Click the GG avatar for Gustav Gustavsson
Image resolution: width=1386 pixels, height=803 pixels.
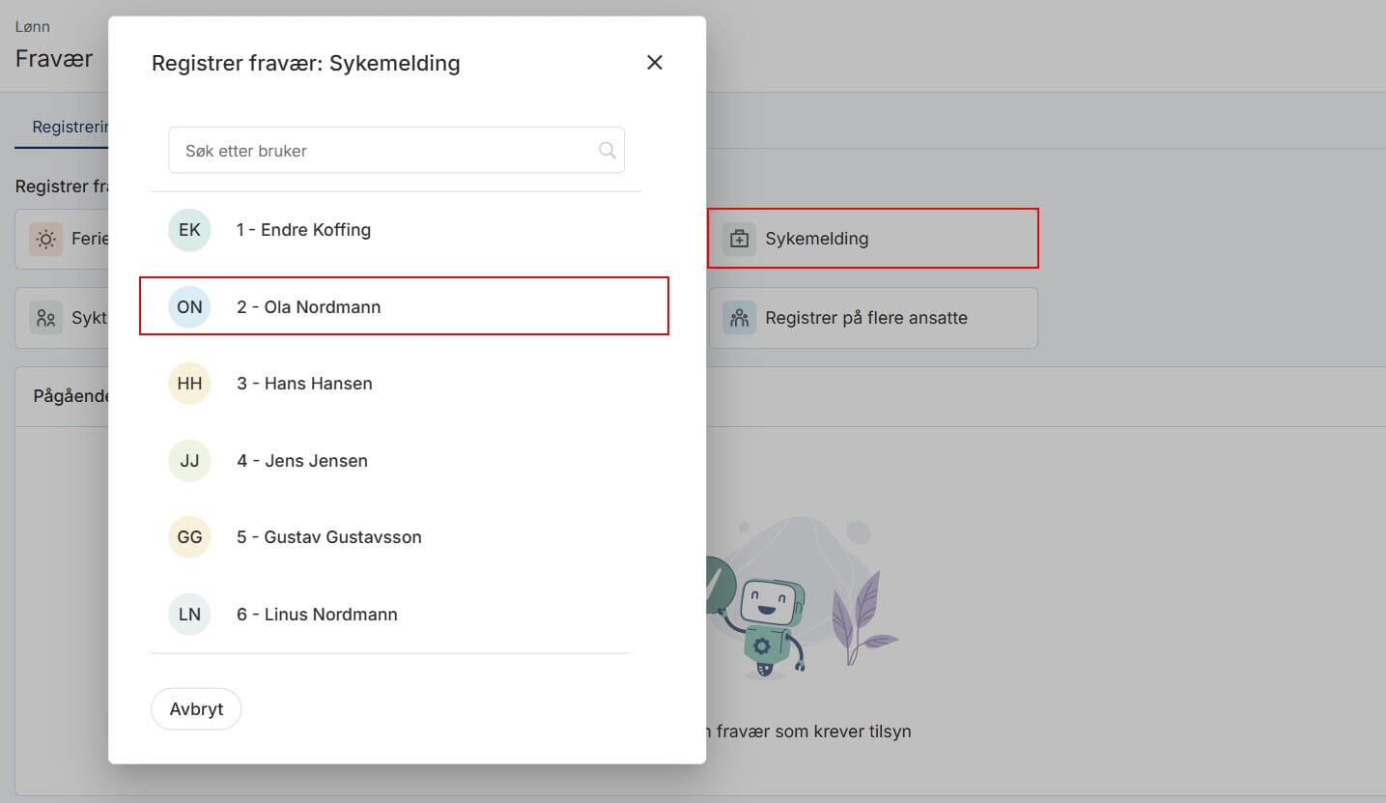click(x=189, y=537)
